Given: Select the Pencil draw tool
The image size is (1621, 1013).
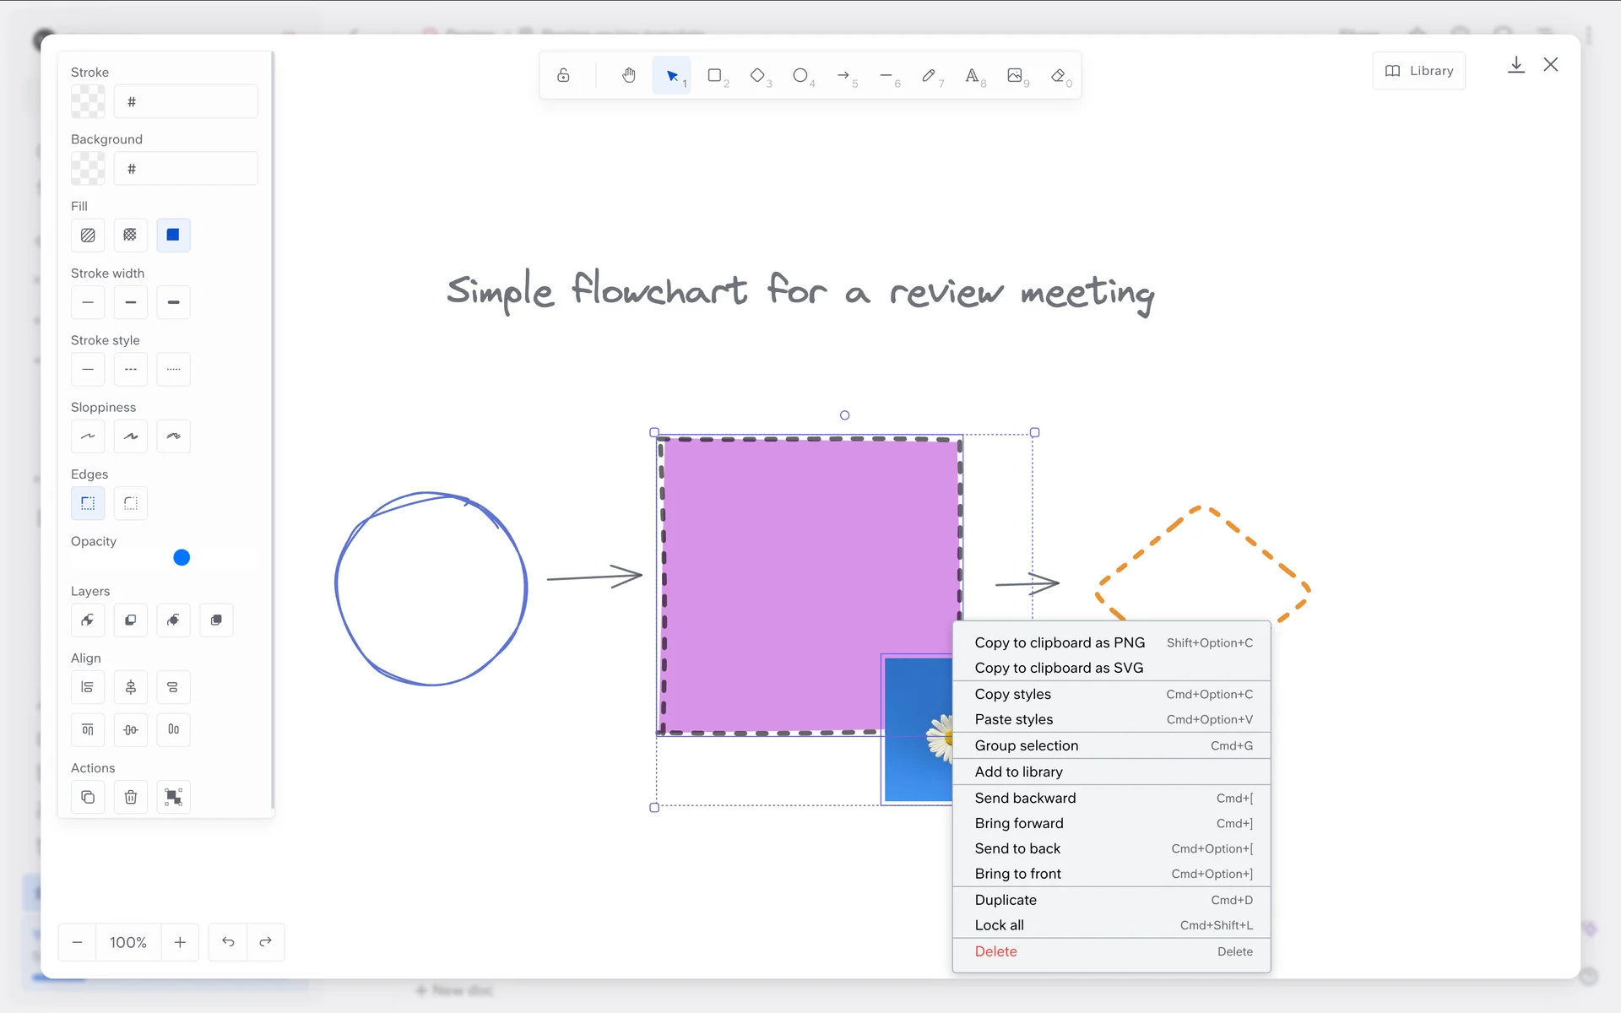Looking at the screenshot, I should point(929,75).
